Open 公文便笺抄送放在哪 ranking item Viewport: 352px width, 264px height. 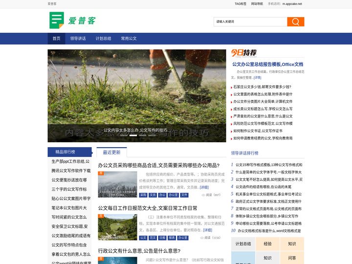(69, 180)
